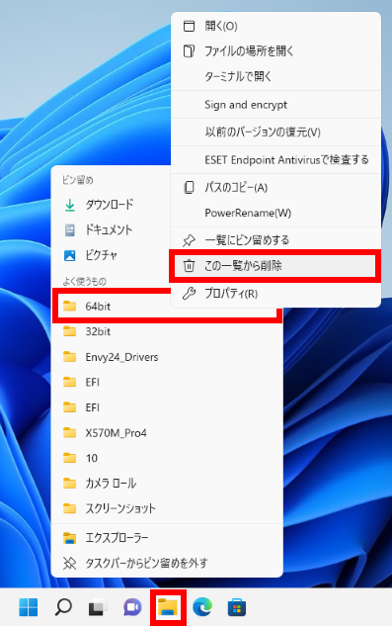Click folder icon next to 64bit

pyautogui.click(x=70, y=307)
